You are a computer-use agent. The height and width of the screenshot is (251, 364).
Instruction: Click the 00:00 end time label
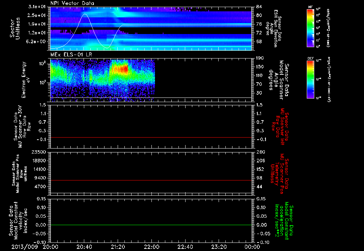(252, 247)
